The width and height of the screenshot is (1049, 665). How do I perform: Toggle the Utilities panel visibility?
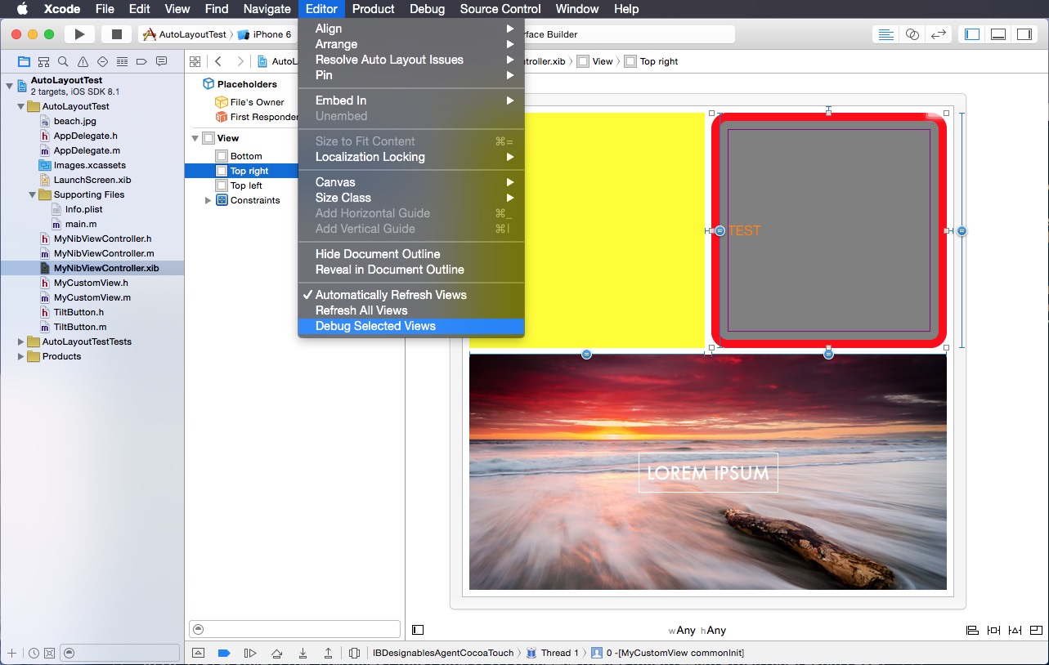point(1024,34)
